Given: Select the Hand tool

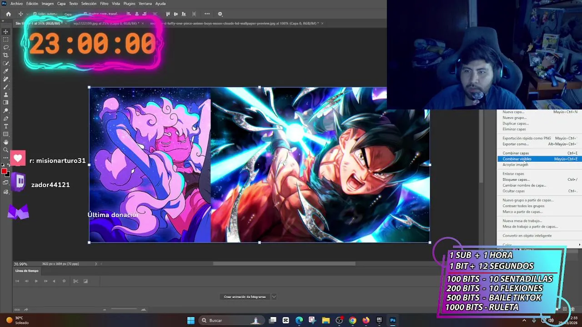Looking at the screenshot, I should [x=6, y=142].
